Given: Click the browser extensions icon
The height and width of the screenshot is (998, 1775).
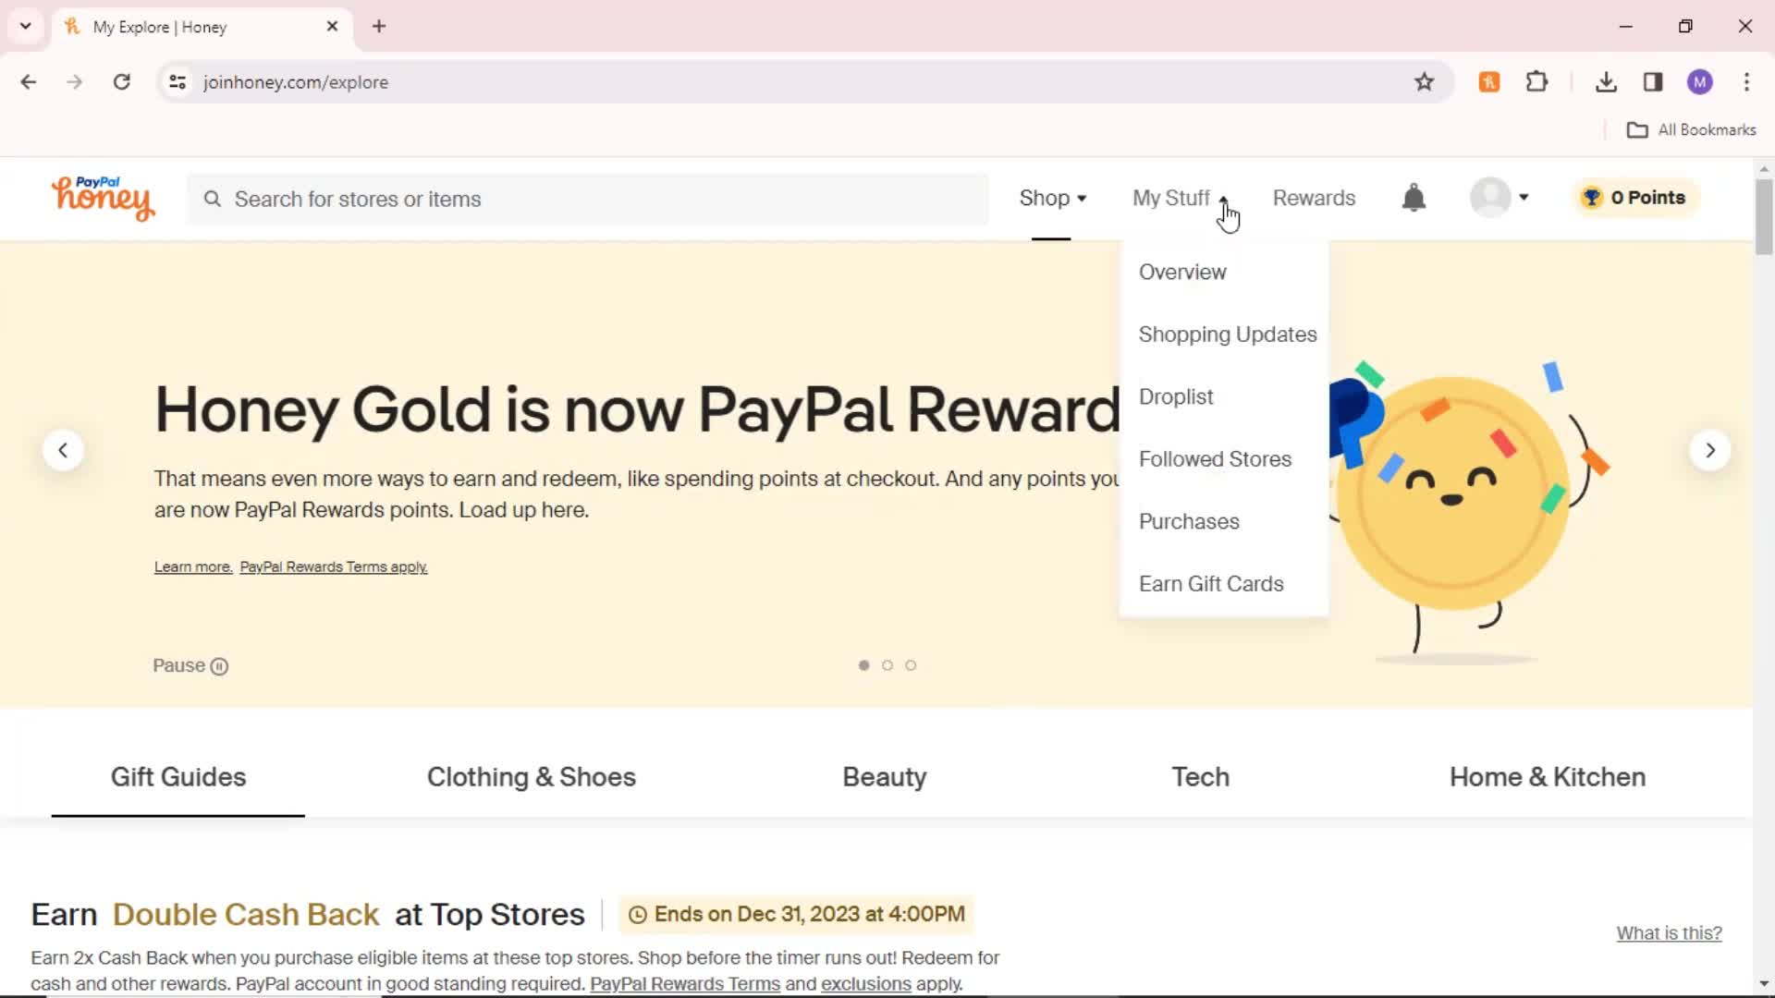Looking at the screenshot, I should click(1538, 81).
